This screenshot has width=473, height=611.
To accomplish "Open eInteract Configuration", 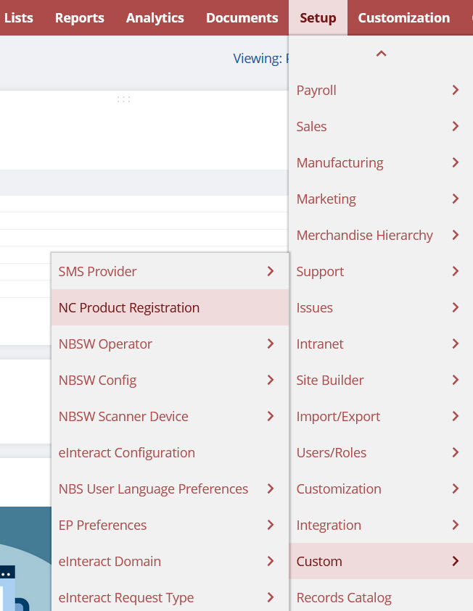I will click(127, 452).
